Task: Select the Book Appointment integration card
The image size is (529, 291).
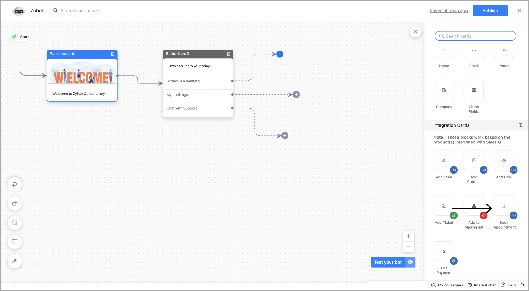Action: pos(504,206)
